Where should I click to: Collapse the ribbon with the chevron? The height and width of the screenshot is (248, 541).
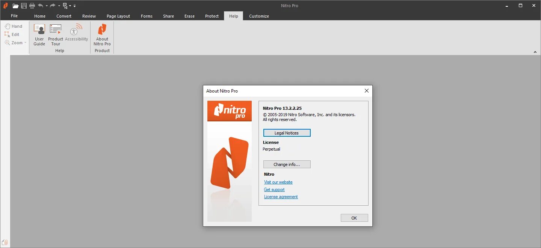535,52
